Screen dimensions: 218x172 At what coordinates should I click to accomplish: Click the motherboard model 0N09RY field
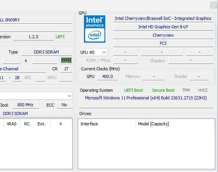click(36, 20)
